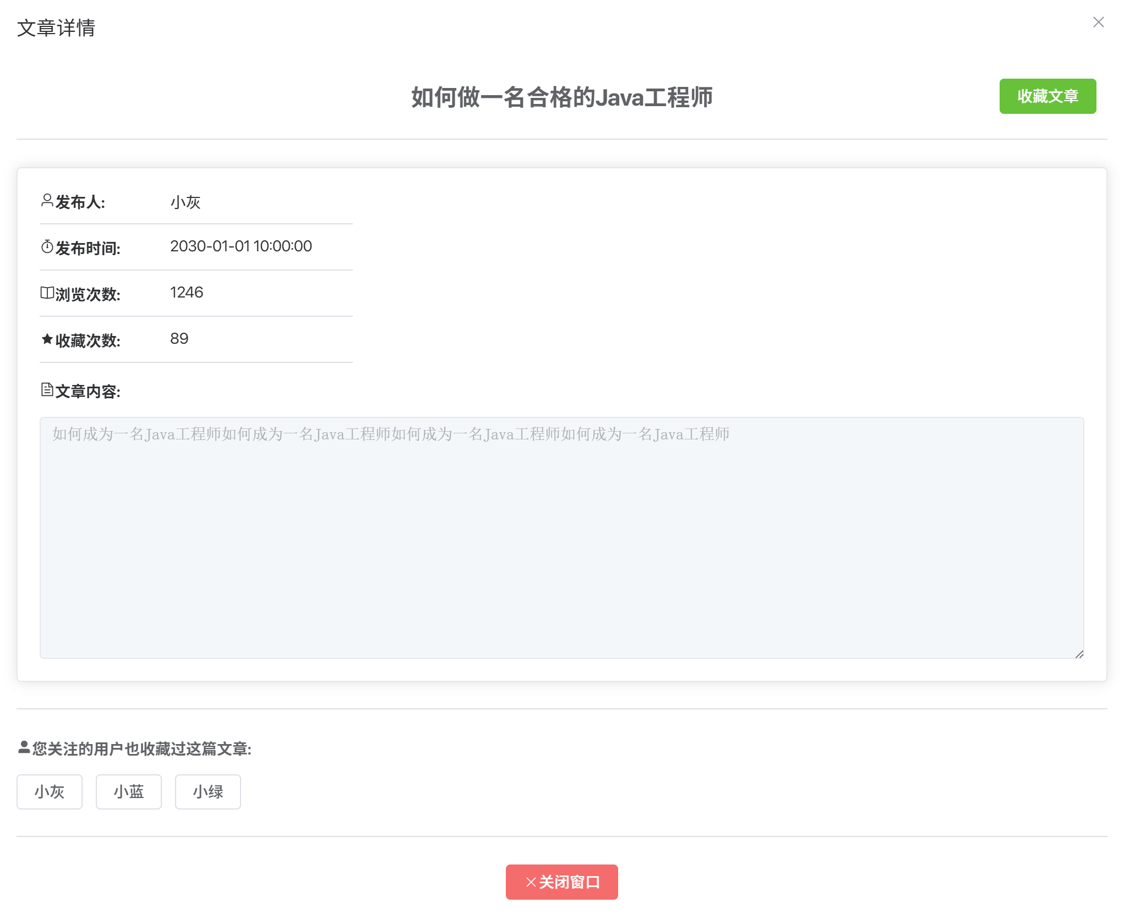Click the 发布人: label
The image size is (1124, 914).
pyautogui.click(x=80, y=202)
